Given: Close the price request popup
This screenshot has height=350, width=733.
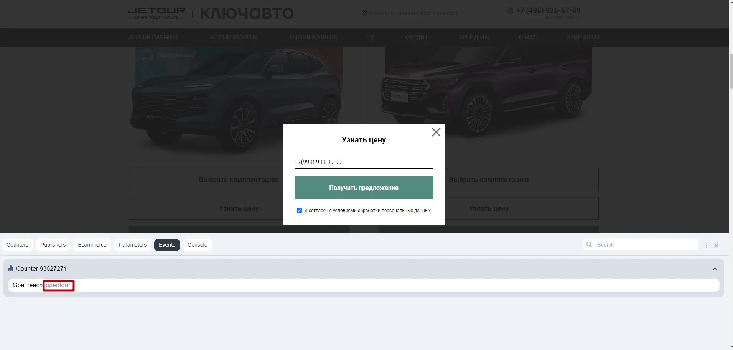Looking at the screenshot, I should tap(436, 132).
